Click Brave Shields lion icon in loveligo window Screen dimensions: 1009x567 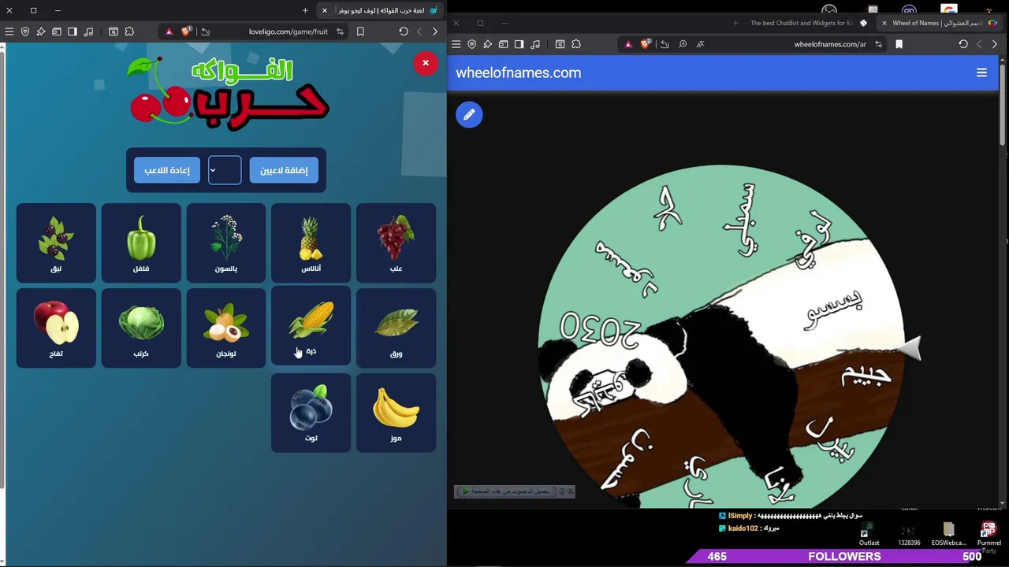[x=186, y=31]
